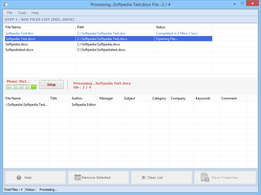The width and height of the screenshot is (261, 195).
Task: Click the Remove Selected button label
Action: click(96, 178)
